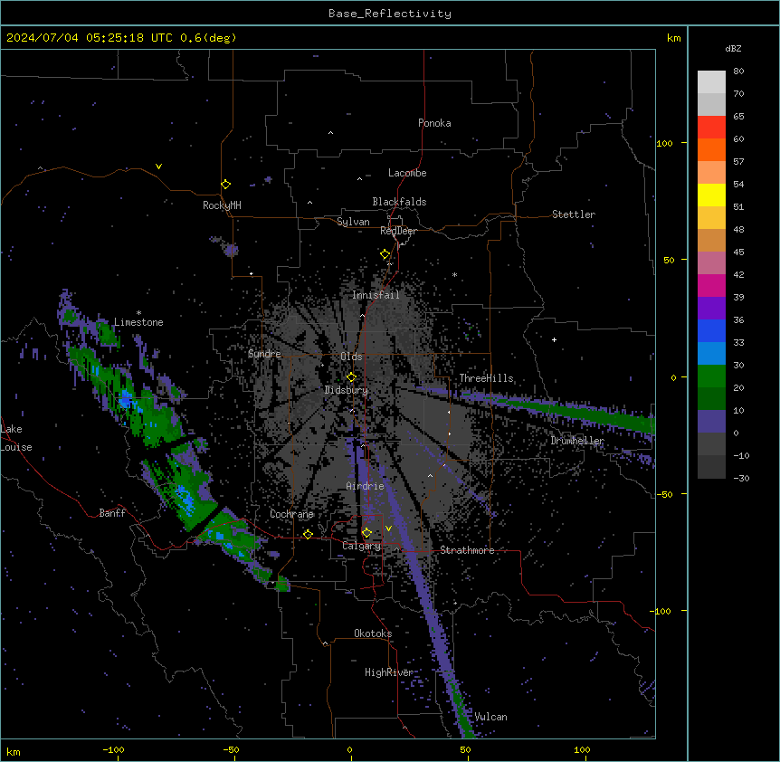Image resolution: width=780 pixels, height=762 pixels.
Task: Select the orange legend swatch near 60
Action: point(711,149)
